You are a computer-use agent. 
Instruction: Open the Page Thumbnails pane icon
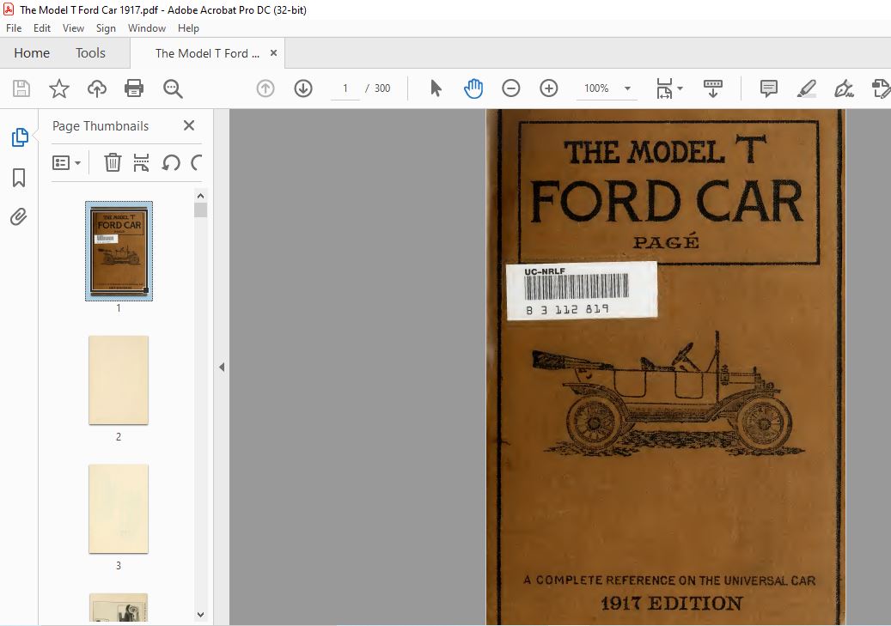(20, 137)
